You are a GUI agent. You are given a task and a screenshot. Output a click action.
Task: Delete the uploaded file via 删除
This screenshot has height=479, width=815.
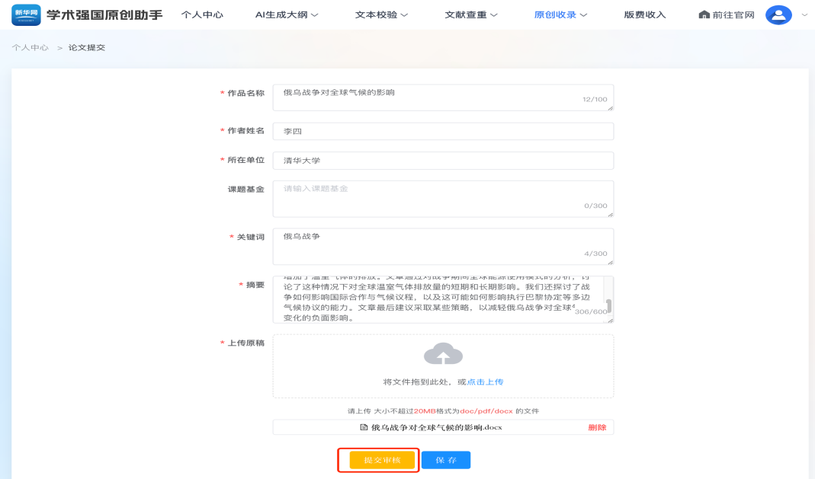[597, 427]
